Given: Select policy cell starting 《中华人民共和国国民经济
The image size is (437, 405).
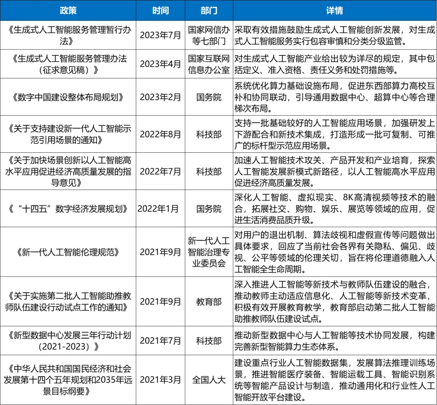Looking at the screenshot, I should (x=68, y=380).
